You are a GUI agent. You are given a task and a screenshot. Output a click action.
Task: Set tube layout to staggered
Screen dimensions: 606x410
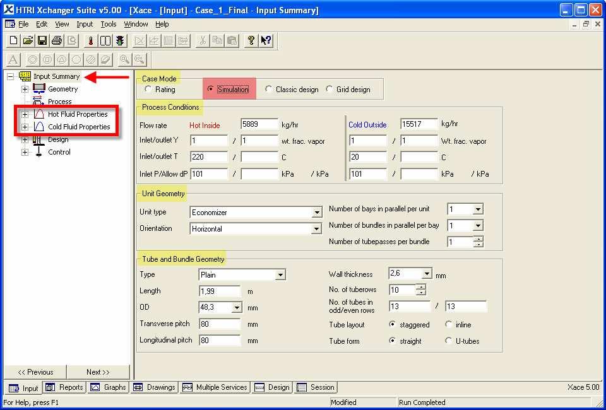coord(393,324)
